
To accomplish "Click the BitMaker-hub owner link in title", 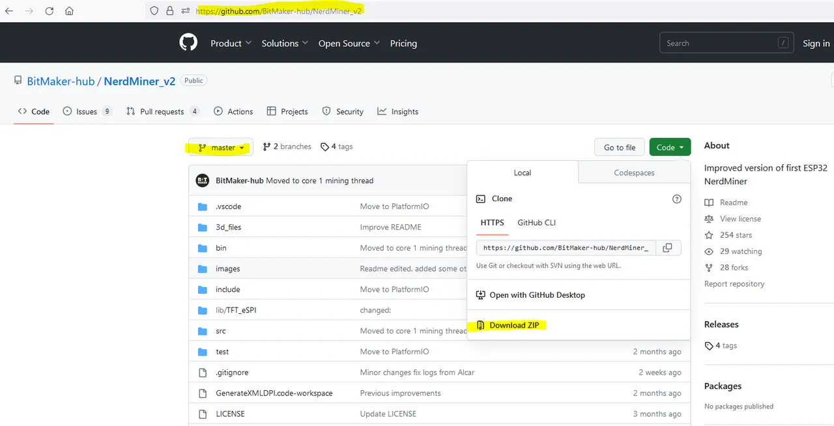I will [x=61, y=81].
